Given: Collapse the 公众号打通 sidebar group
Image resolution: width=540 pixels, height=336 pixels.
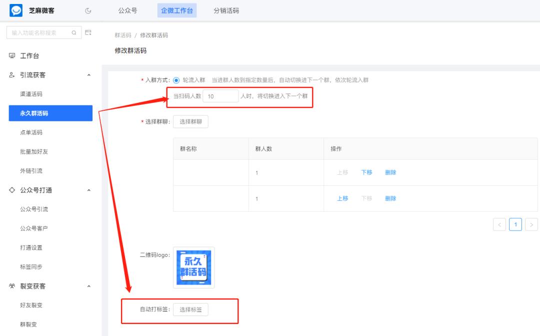Looking at the screenshot, I should 89,190.
